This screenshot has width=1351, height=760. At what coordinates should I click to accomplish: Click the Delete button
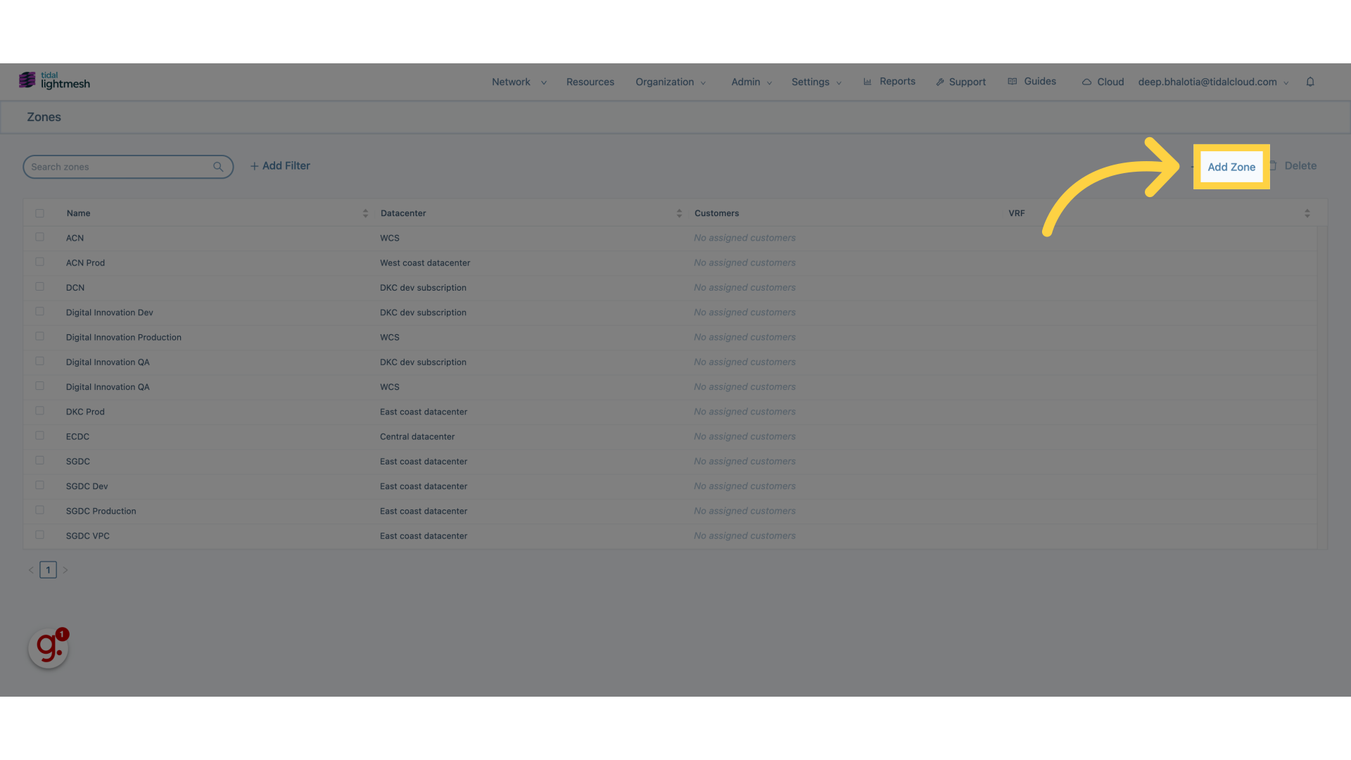[1293, 166]
